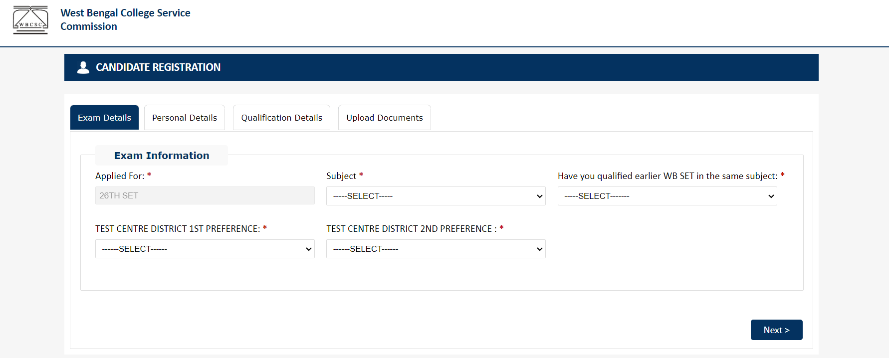Image resolution: width=889 pixels, height=358 pixels.
Task: Select the Exam Details tab
Action: pos(104,118)
